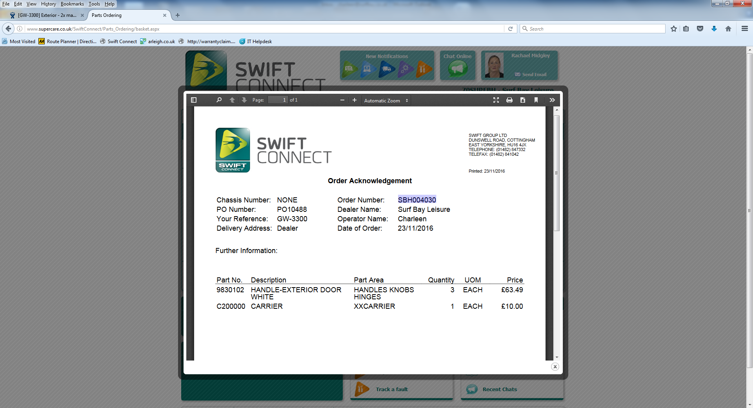Switch PDF to presentation mode
The image size is (753, 408).
click(496, 100)
